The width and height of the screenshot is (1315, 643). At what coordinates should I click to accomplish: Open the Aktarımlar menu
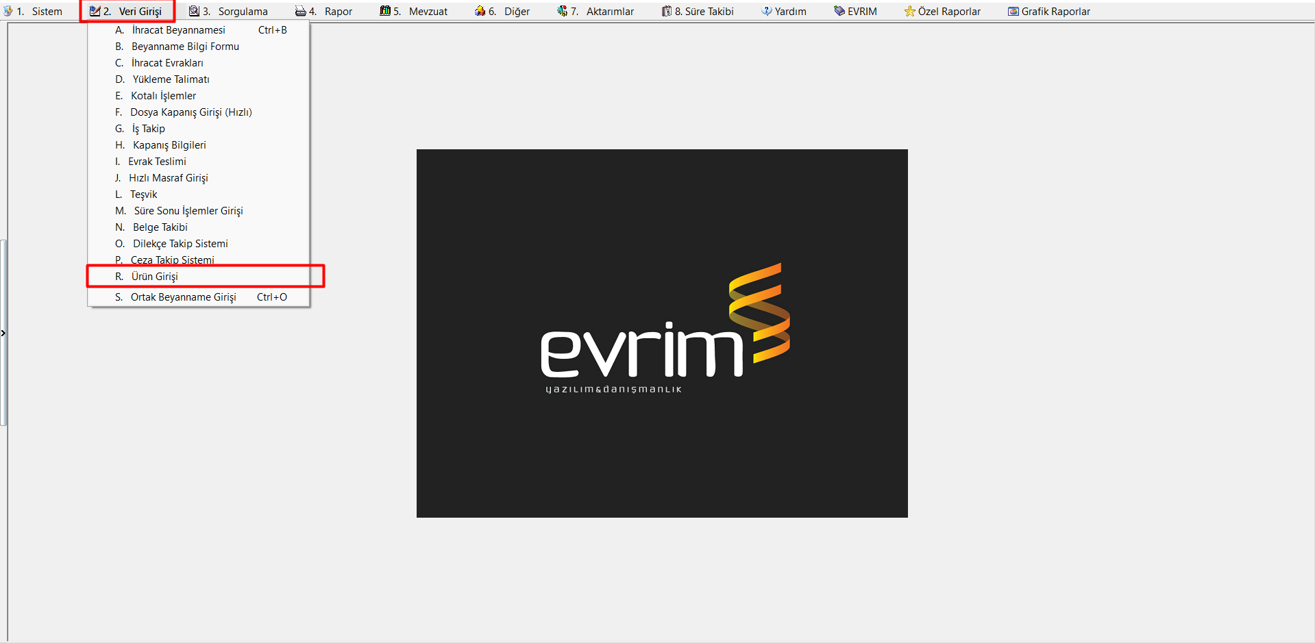click(x=602, y=12)
